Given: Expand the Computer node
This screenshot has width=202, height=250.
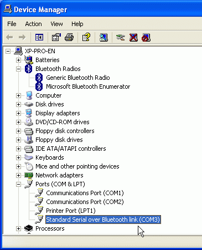Looking at the screenshot, I should click(18, 95).
